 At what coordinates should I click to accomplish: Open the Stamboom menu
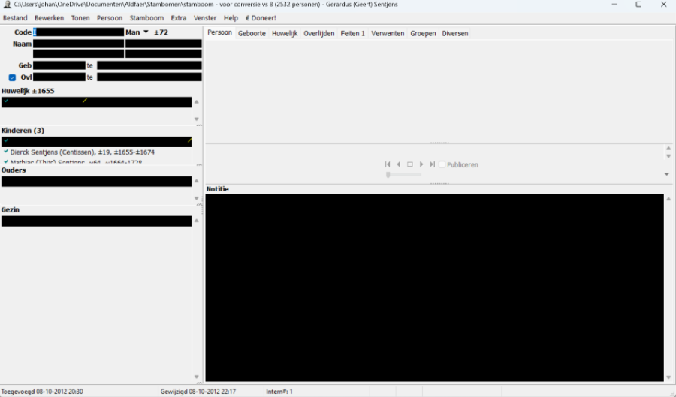(x=146, y=18)
